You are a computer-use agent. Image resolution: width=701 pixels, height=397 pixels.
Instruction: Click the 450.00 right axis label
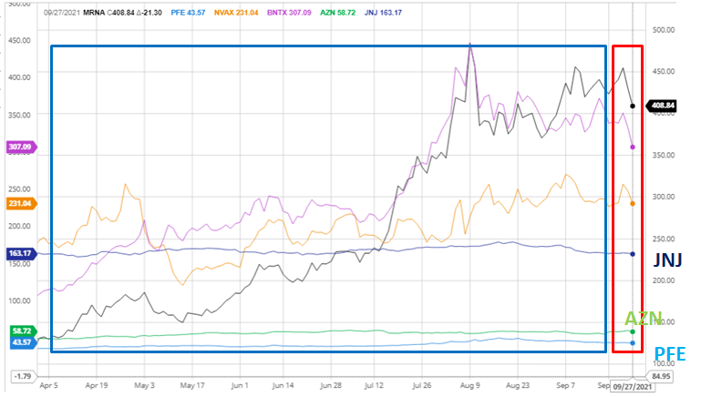click(x=664, y=71)
